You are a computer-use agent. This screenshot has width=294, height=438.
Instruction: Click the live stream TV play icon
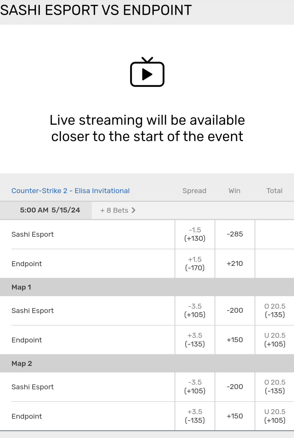[x=147, y=72]
